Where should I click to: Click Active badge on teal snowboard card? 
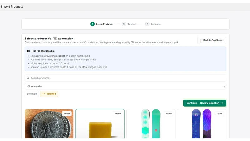[x=168, y=114]
